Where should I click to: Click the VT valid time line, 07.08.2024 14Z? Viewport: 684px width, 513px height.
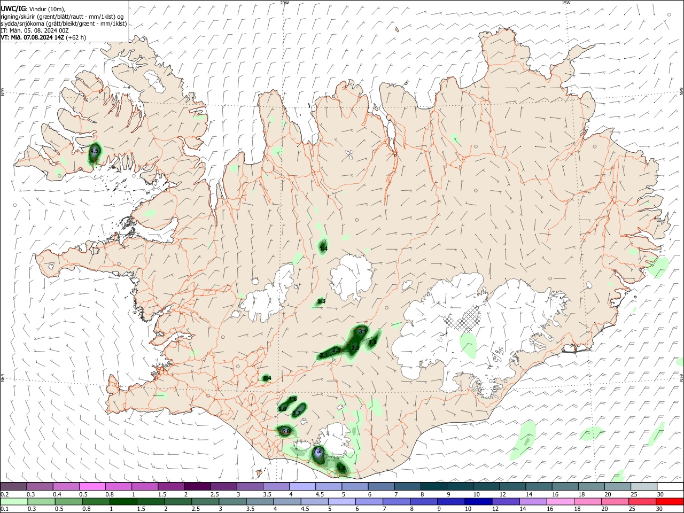43,37
